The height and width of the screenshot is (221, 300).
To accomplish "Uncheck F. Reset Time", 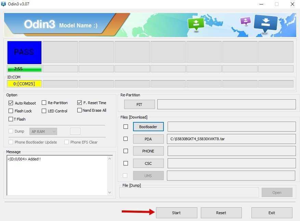I will point(79,103).
